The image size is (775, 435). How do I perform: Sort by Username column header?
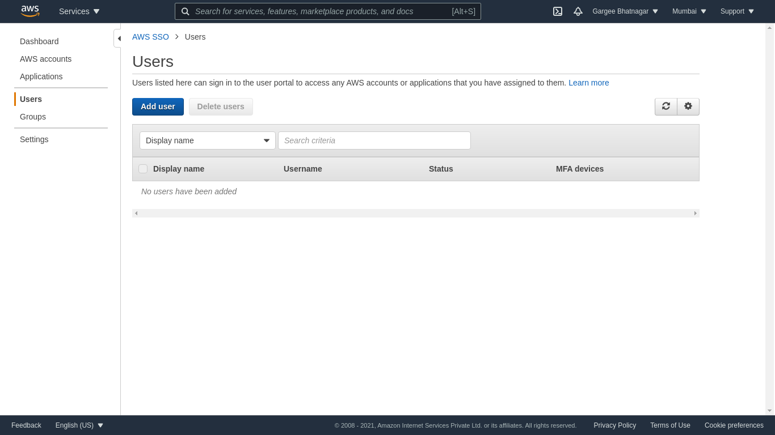(x=303, y=169)
